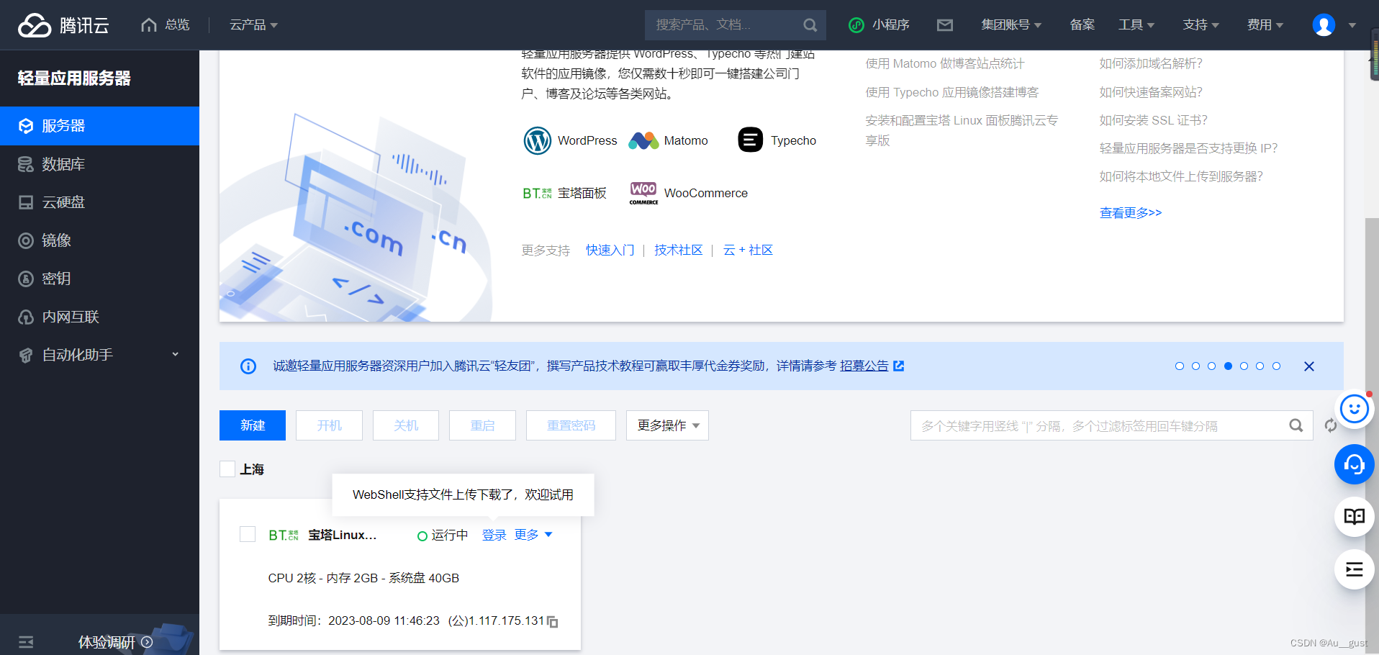This screenshot has width=1379, height=655.
Task: Open the mail messages icon
Action: (945, 25)
